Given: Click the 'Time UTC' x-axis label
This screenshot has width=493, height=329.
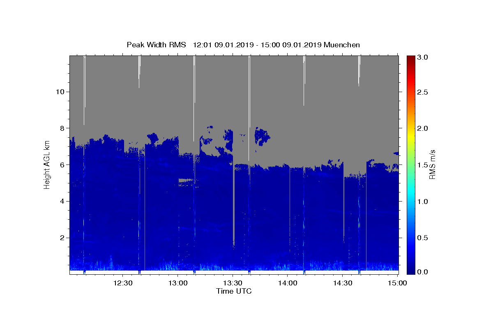Looking at the screenshot, I should pos(234,291).
